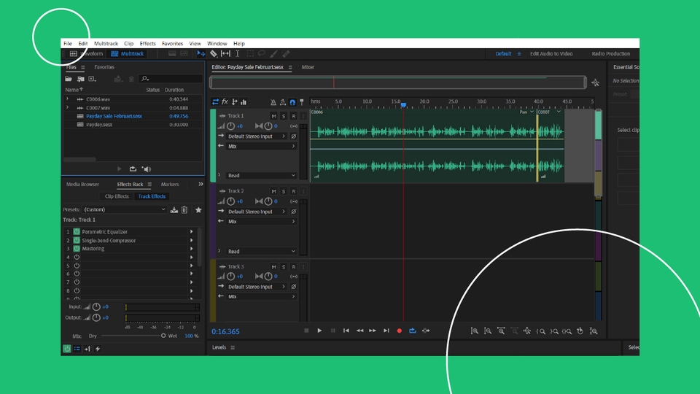Screen dimensions: 700x394
Task: Arm Track 1 for record with R button
Action: (293, 116)
